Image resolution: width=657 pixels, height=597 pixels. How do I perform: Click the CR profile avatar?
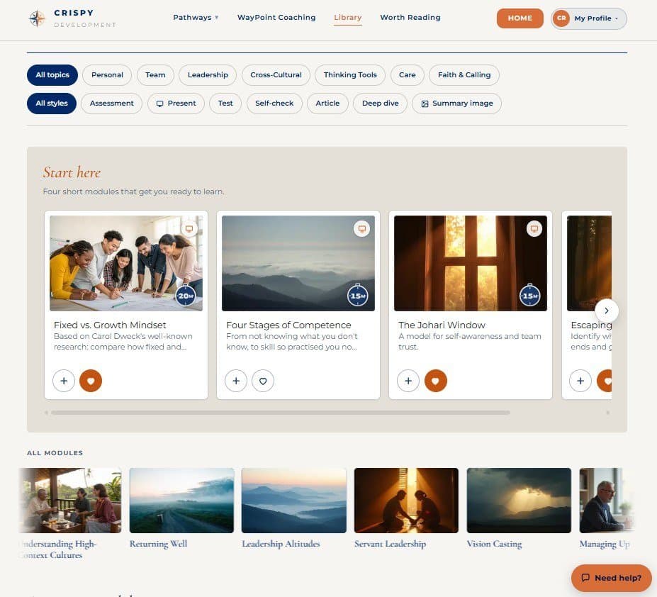coord(561,18)
